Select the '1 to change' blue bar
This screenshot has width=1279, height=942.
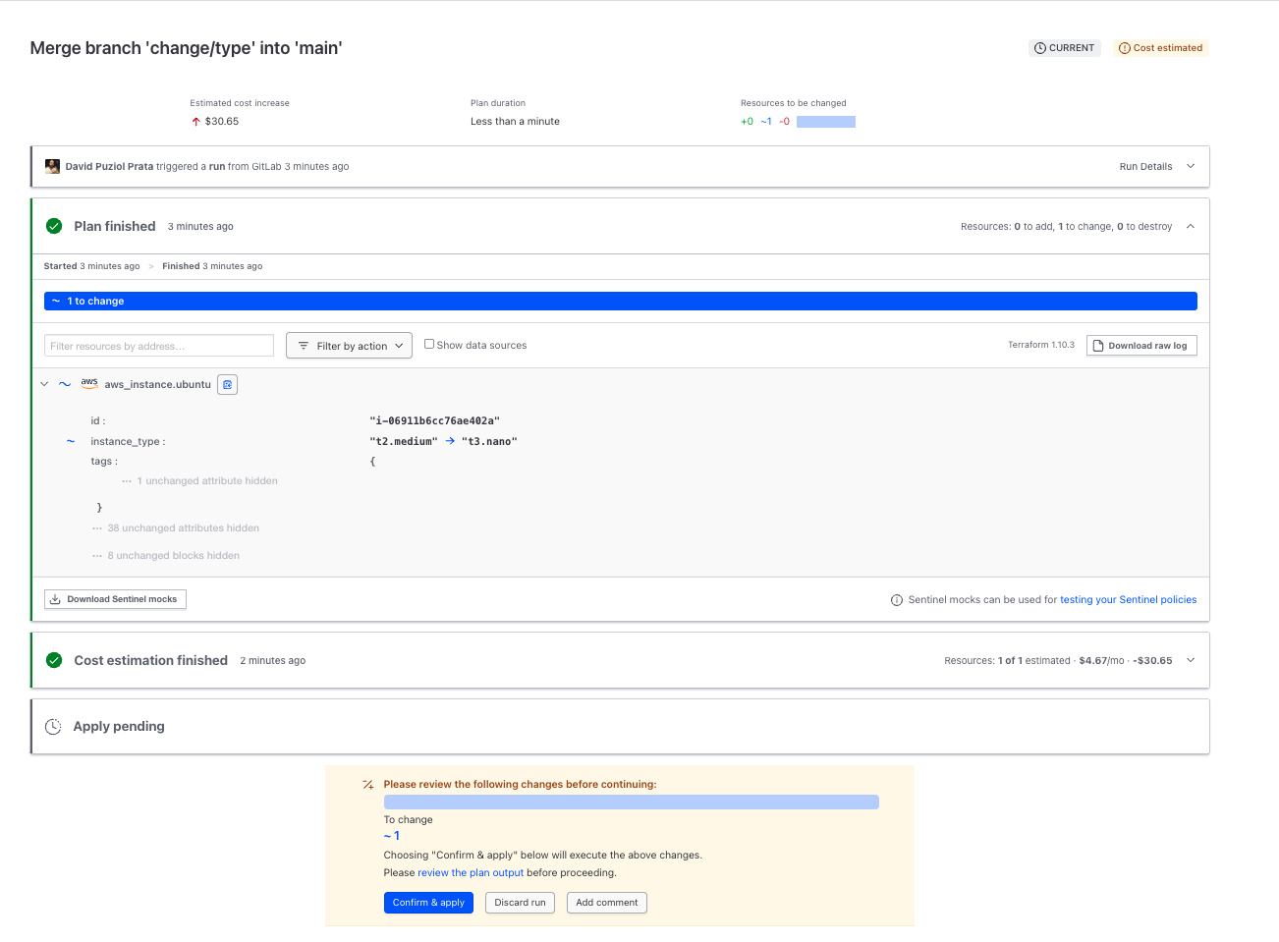pos(620,302)
